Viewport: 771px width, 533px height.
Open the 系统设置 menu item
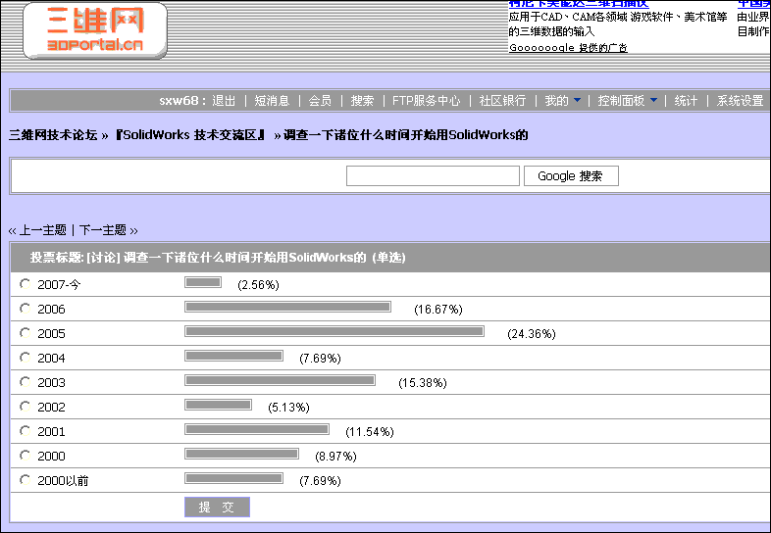coord(740,101)
